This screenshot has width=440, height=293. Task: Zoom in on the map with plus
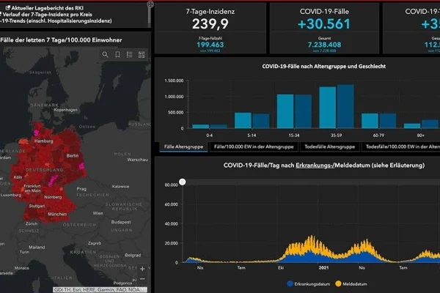coord(142,269)
